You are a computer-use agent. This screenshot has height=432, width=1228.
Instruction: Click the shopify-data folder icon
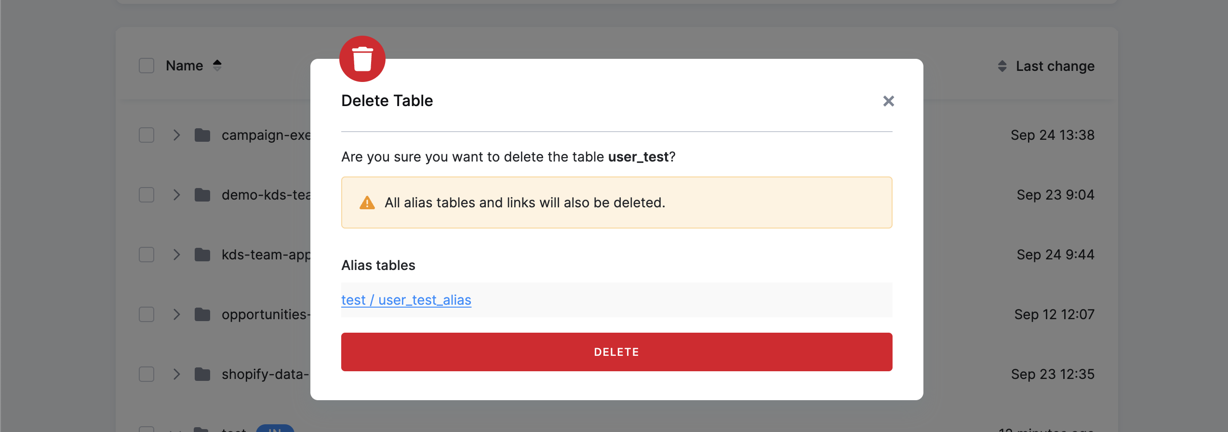pos(202,374)
